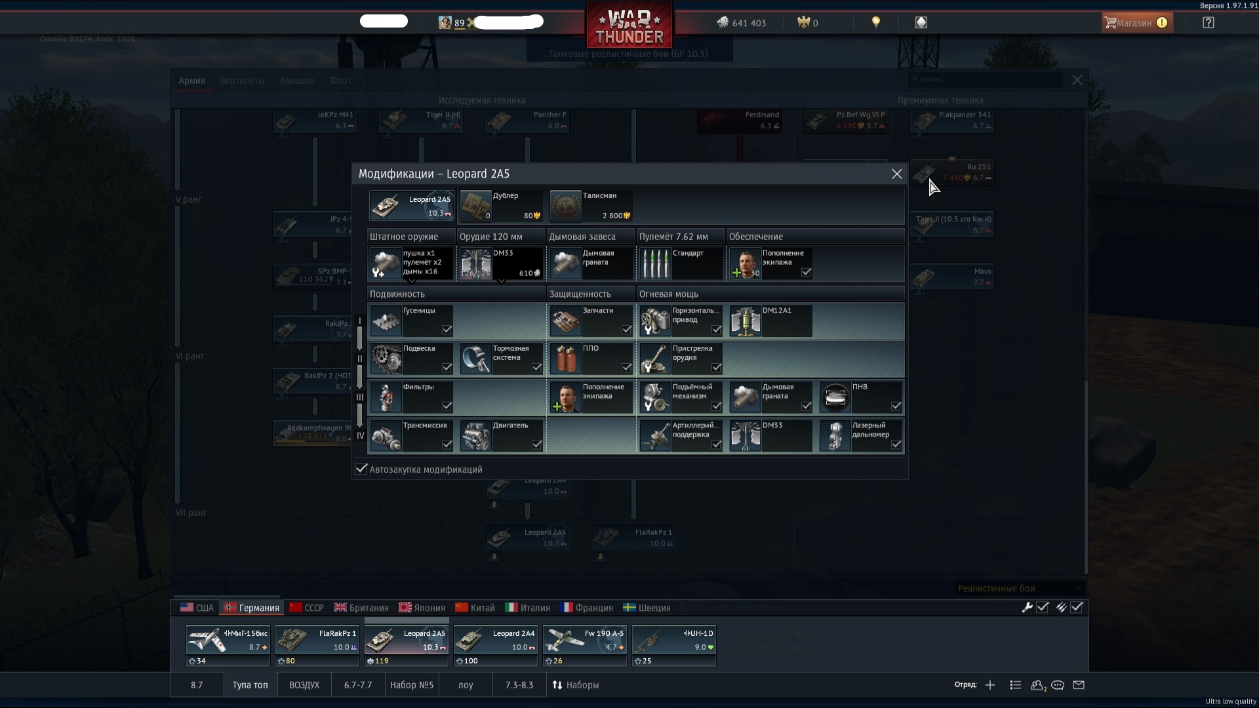Open the Leopard 2A5 vehicle tile in modifications
Image resolution: width=1259 pixels, height=708 pixels.
pos(411,206)
